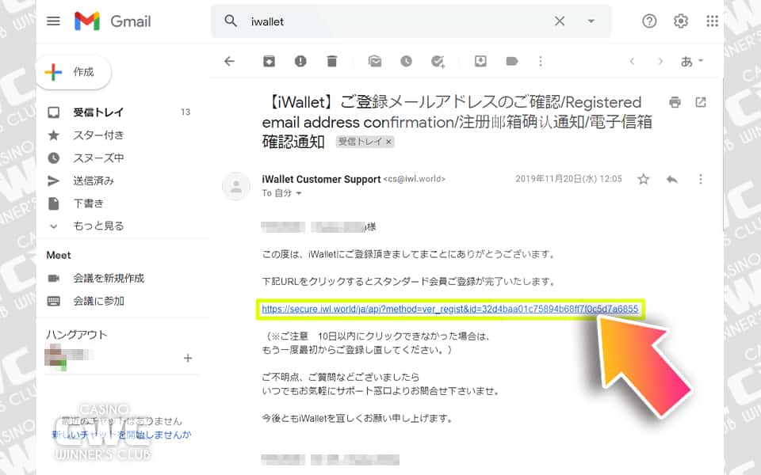Open the Help question mark icon

(649, 21)
